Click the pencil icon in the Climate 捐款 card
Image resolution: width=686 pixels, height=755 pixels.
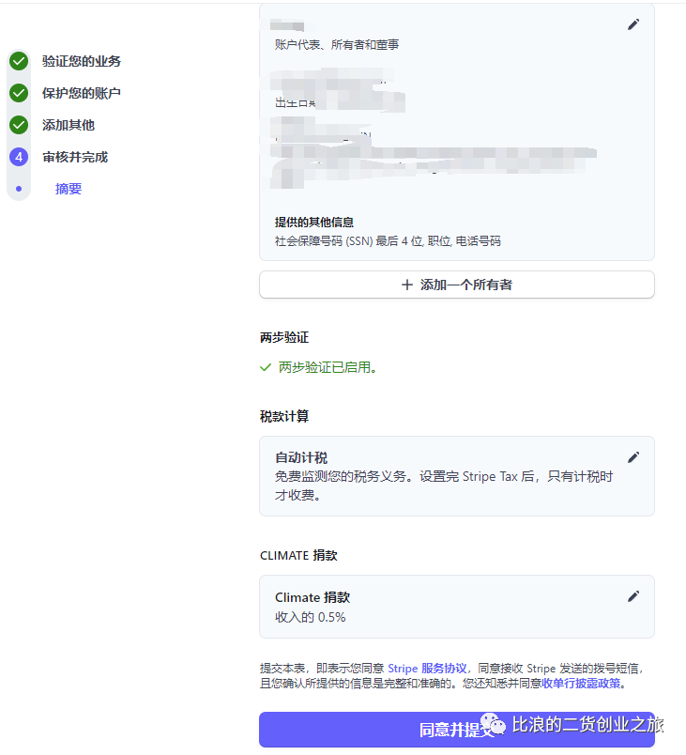click(633, 596)
